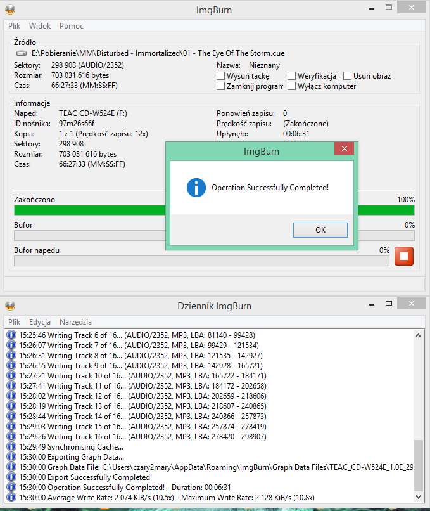Screen dimensions: 430x511
Task: Toggle the Usuń obraz checkbox
Action: (x=347, y=76)
